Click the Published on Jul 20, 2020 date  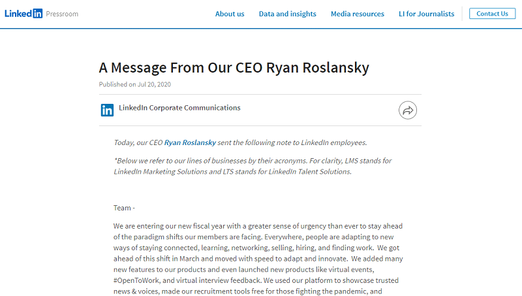[x=135, y=84]
